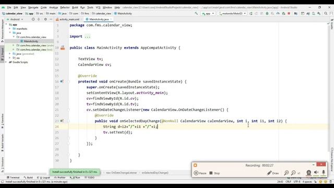334x188 pixels.
Task: Collapse the java folder in project tree
Action: 10,32
